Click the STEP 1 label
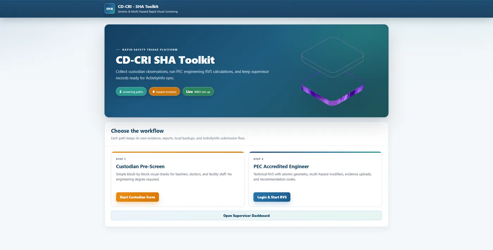The image size is (493, 250). click(x=121, y=159)
